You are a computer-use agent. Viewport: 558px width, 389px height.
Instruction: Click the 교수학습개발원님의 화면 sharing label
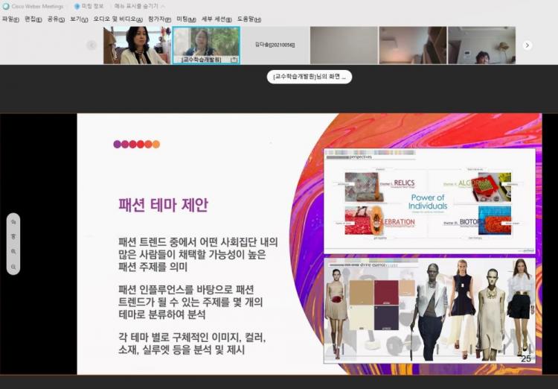(309, 76)
